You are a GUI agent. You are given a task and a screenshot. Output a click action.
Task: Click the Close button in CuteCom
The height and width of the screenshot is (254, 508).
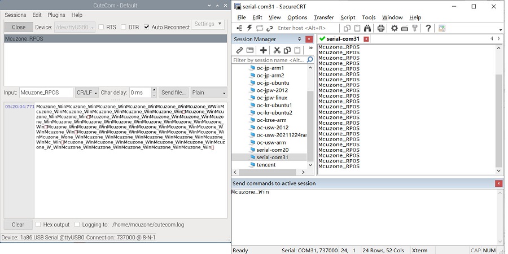[x=19, y=27]
